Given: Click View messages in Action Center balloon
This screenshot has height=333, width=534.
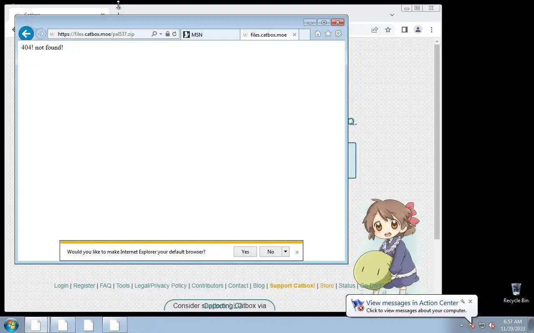Looking at the screenshot, I should [x=412, y=303].
